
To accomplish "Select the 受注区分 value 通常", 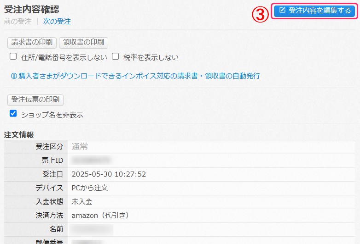I will [x=80, y=147].
